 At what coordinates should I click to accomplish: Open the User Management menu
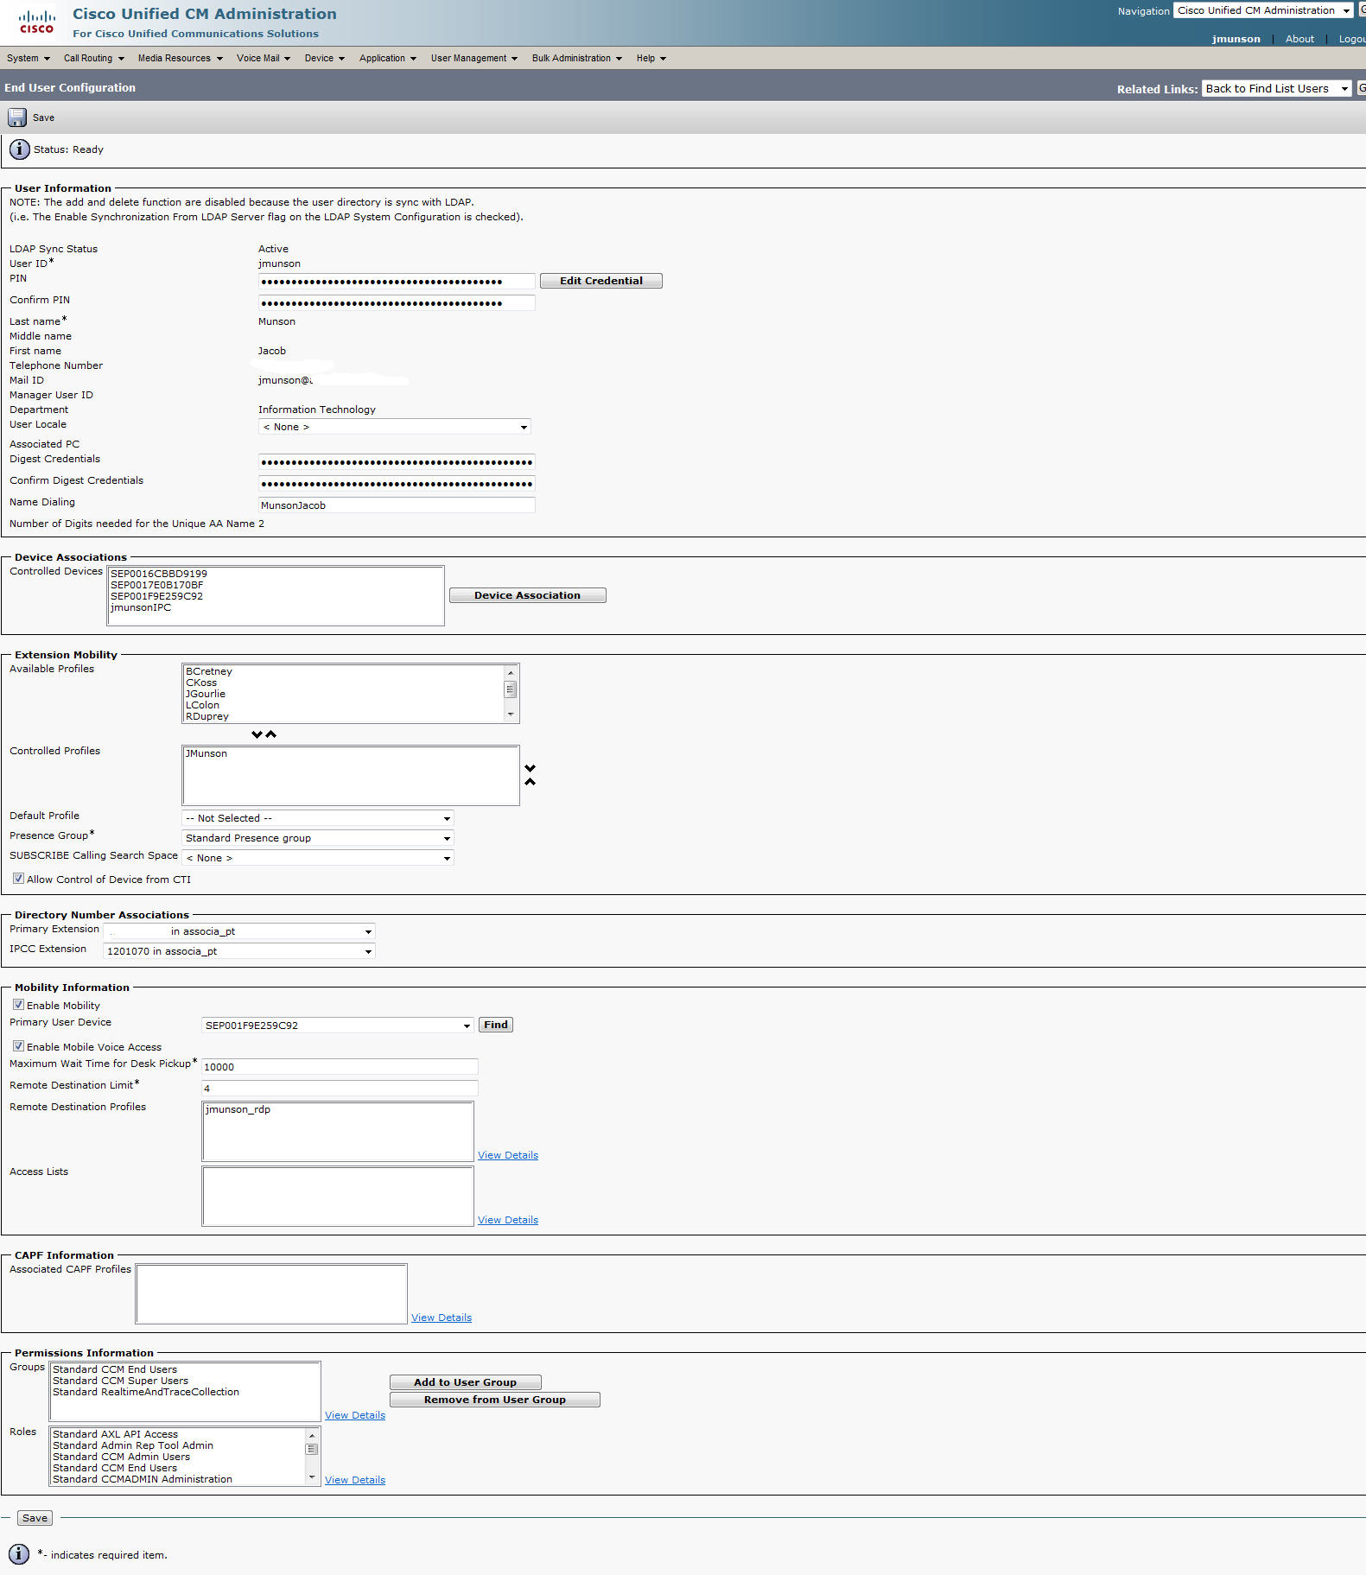coord(473,58)
